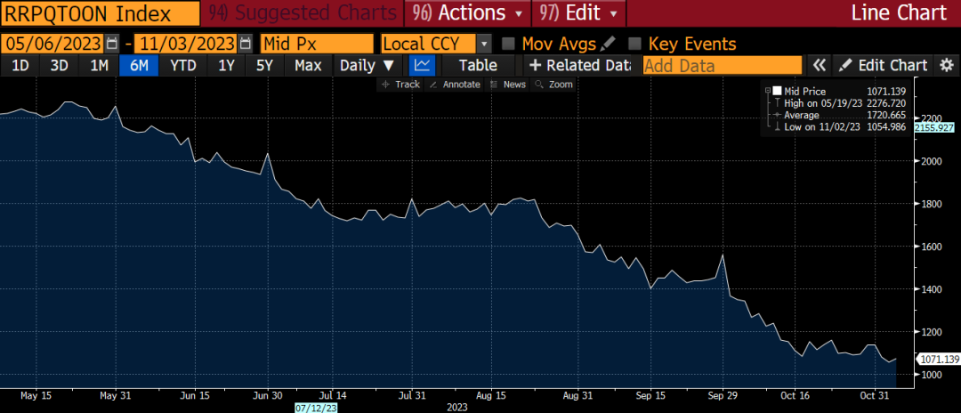Click the pencil icon beside Mov Avgs
The width and height of the screenshot is (961, 413).
(608, 44)
